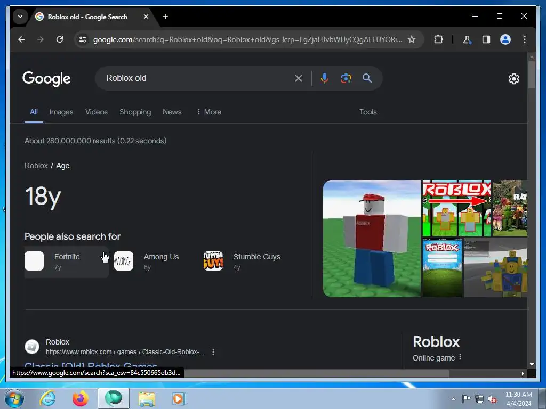546x409 pixels.
Task: Open search Tools
Action: (x=368, y=112)
